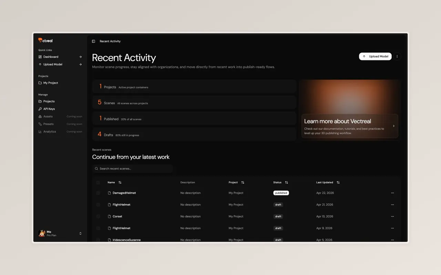Select the Apr 21 FlightHelmet row checkbox
Image resolution: width=441 pixels, height=275 pixels.
tap(98, 205)
